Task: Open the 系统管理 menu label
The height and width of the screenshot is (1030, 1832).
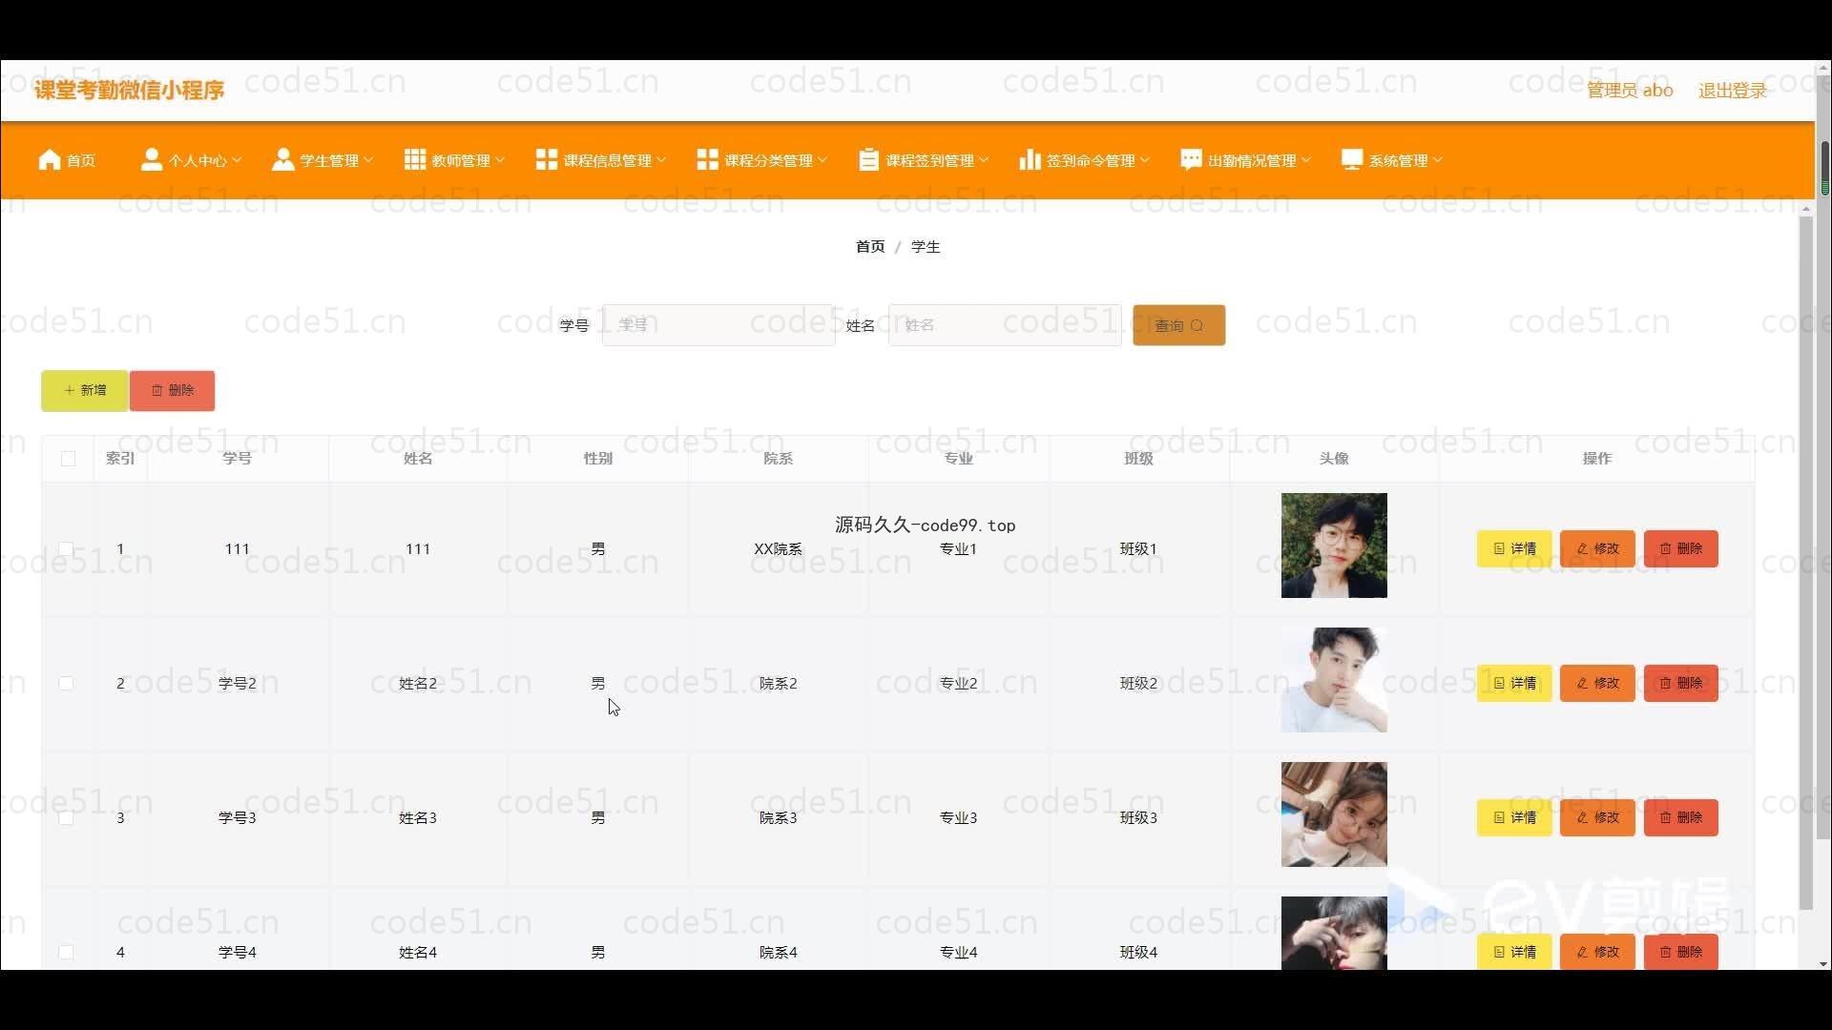Action: [x=1399, y=161]
